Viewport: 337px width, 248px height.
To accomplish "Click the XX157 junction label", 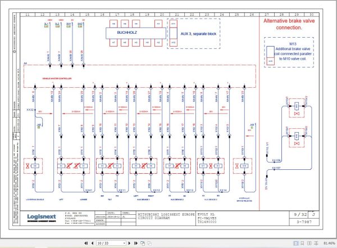I will click(x=276, y=168).
